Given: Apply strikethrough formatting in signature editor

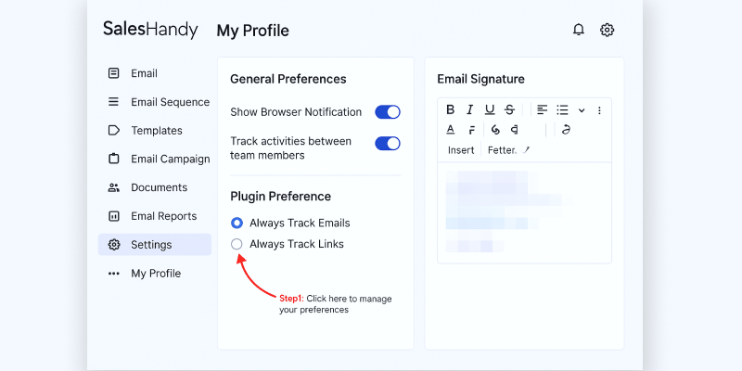Looking at the screenshot, I should (509, 110).
